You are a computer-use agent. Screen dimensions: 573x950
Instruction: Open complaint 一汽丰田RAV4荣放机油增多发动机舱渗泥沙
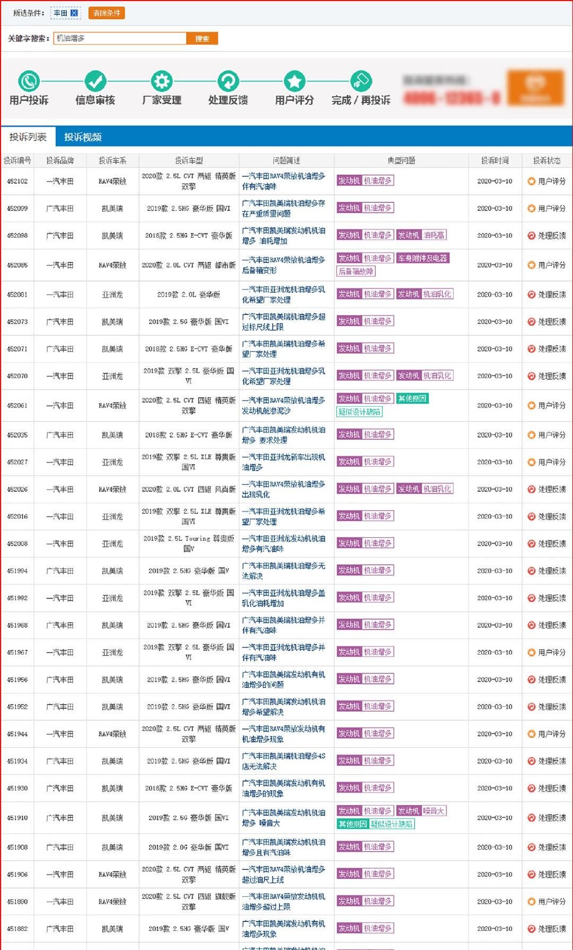[x=284, y=405]
